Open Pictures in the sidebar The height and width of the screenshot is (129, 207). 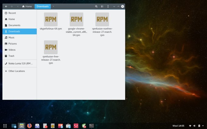(19, 44)
